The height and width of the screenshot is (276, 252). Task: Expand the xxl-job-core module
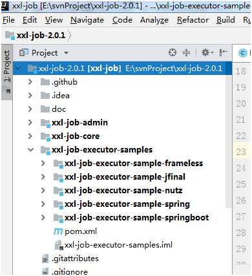click(30, 136)
